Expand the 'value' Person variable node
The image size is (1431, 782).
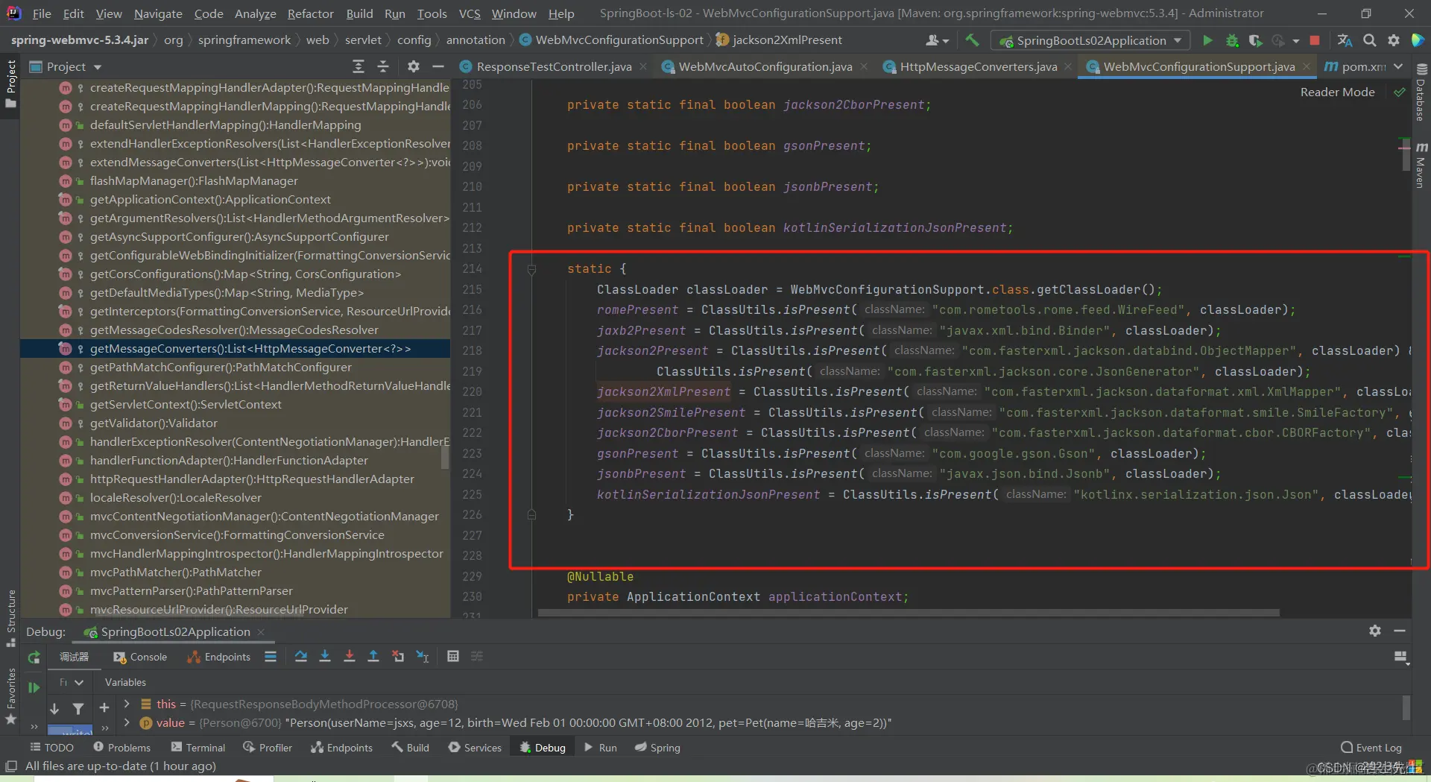pyautogui.click(x=127, y=722)
